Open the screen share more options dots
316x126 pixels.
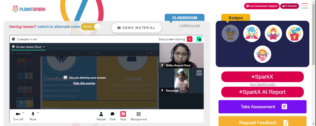pyautogui.click(x=44, y=47)
